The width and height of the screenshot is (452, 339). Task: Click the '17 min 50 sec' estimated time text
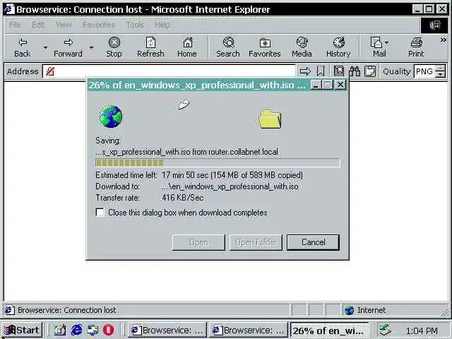click(185, 175)
